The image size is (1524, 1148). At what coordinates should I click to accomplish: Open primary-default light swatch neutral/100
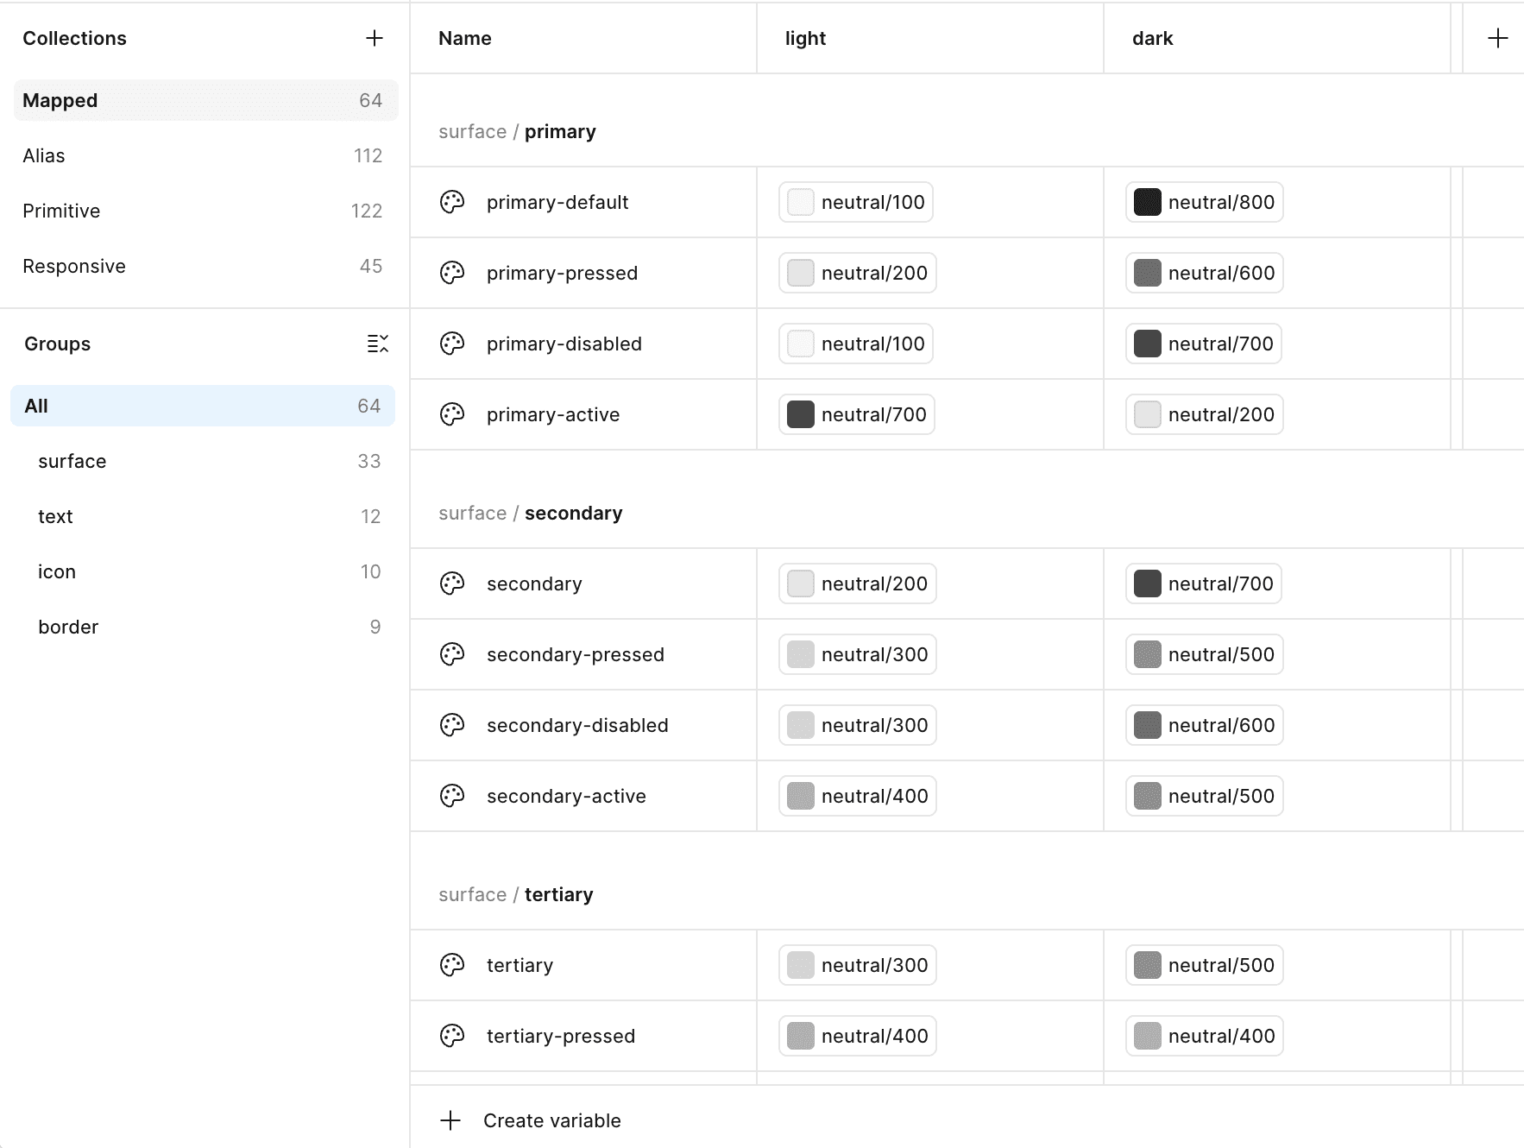[801, 202]
